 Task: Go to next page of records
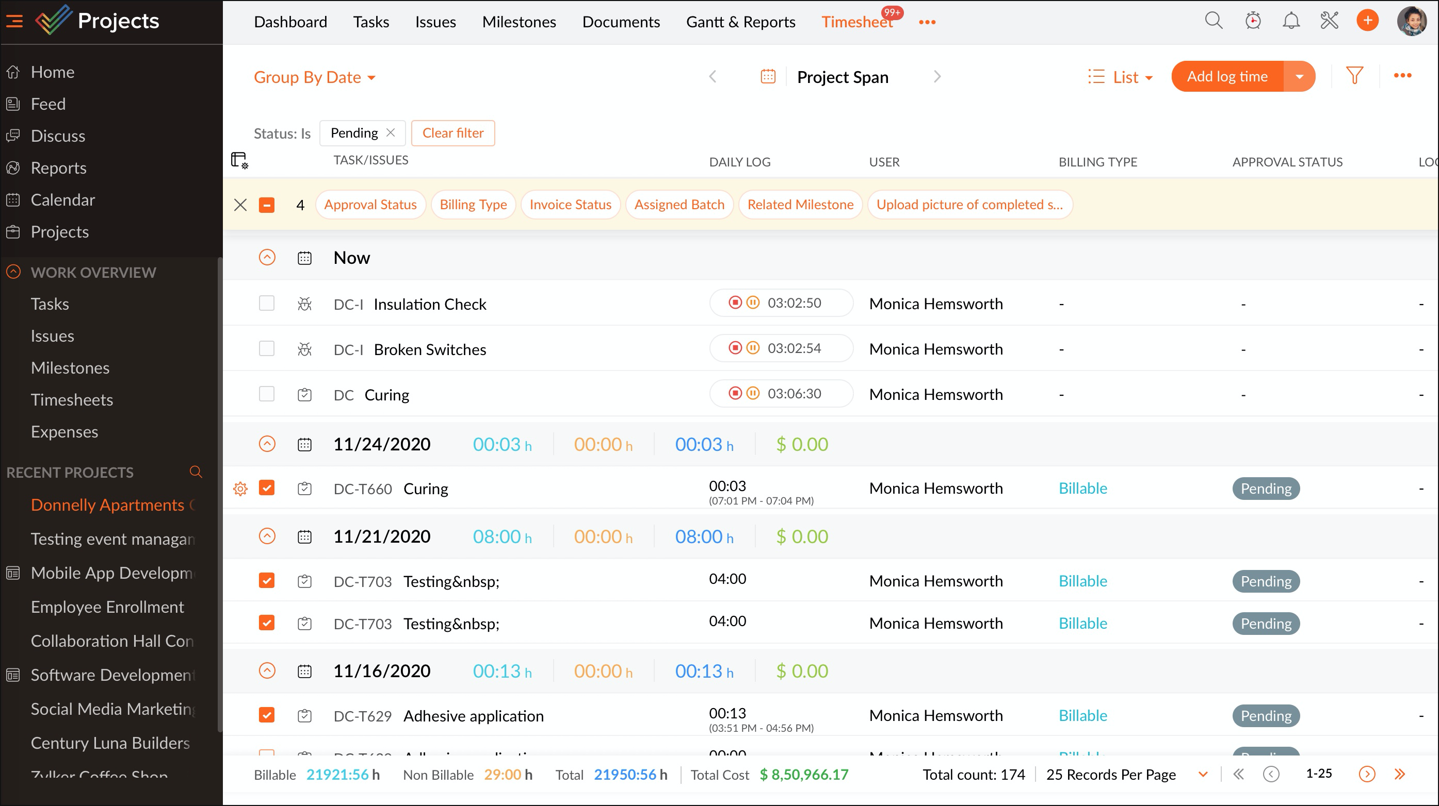(1366, 774)
